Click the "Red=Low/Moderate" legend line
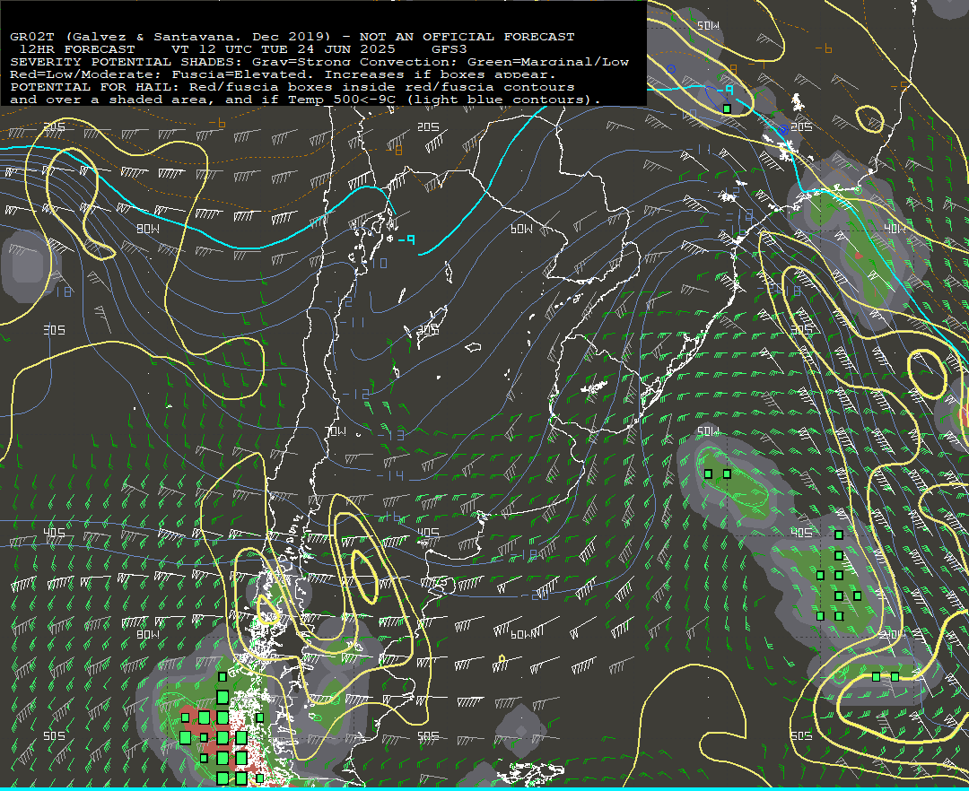969x791 pixels. (x=283, y=74)
